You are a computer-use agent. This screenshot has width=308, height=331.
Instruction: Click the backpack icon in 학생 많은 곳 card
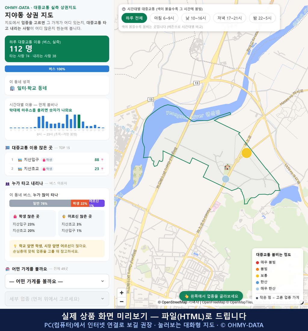15,216
